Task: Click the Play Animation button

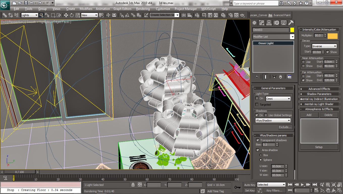Action: [x=303, y=185]
